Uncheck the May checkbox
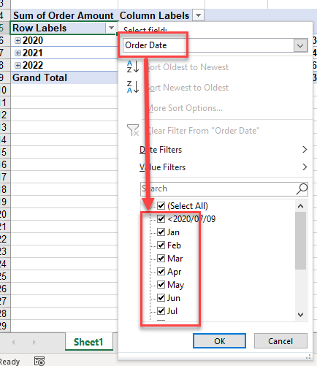The image size is (317, 366). [161, 284]
